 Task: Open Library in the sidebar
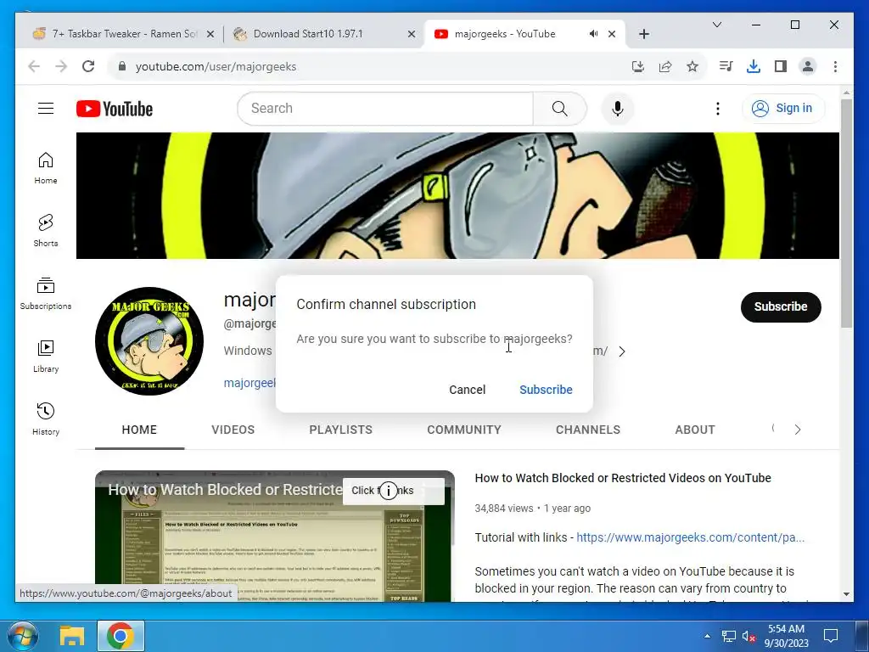point(46,357)
